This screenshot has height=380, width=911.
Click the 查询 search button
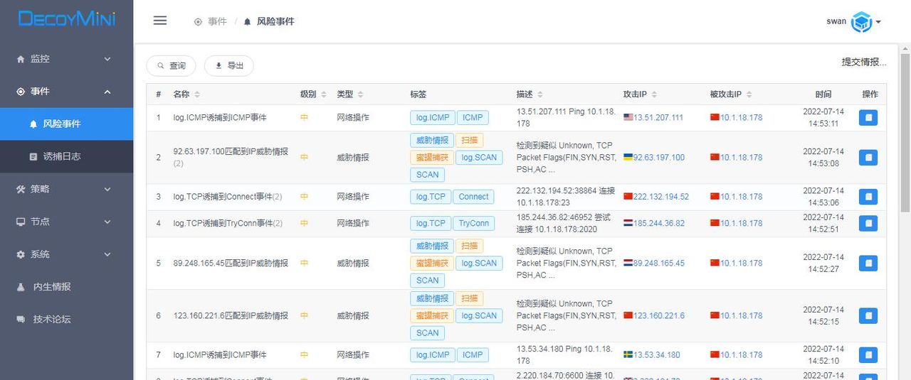pos(171,66)
